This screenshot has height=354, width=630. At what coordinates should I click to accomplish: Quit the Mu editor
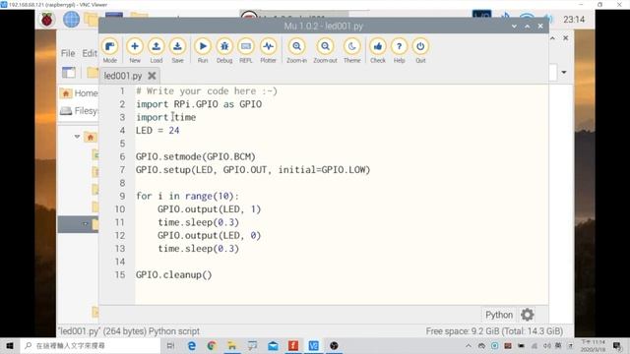tap(420, 50)
